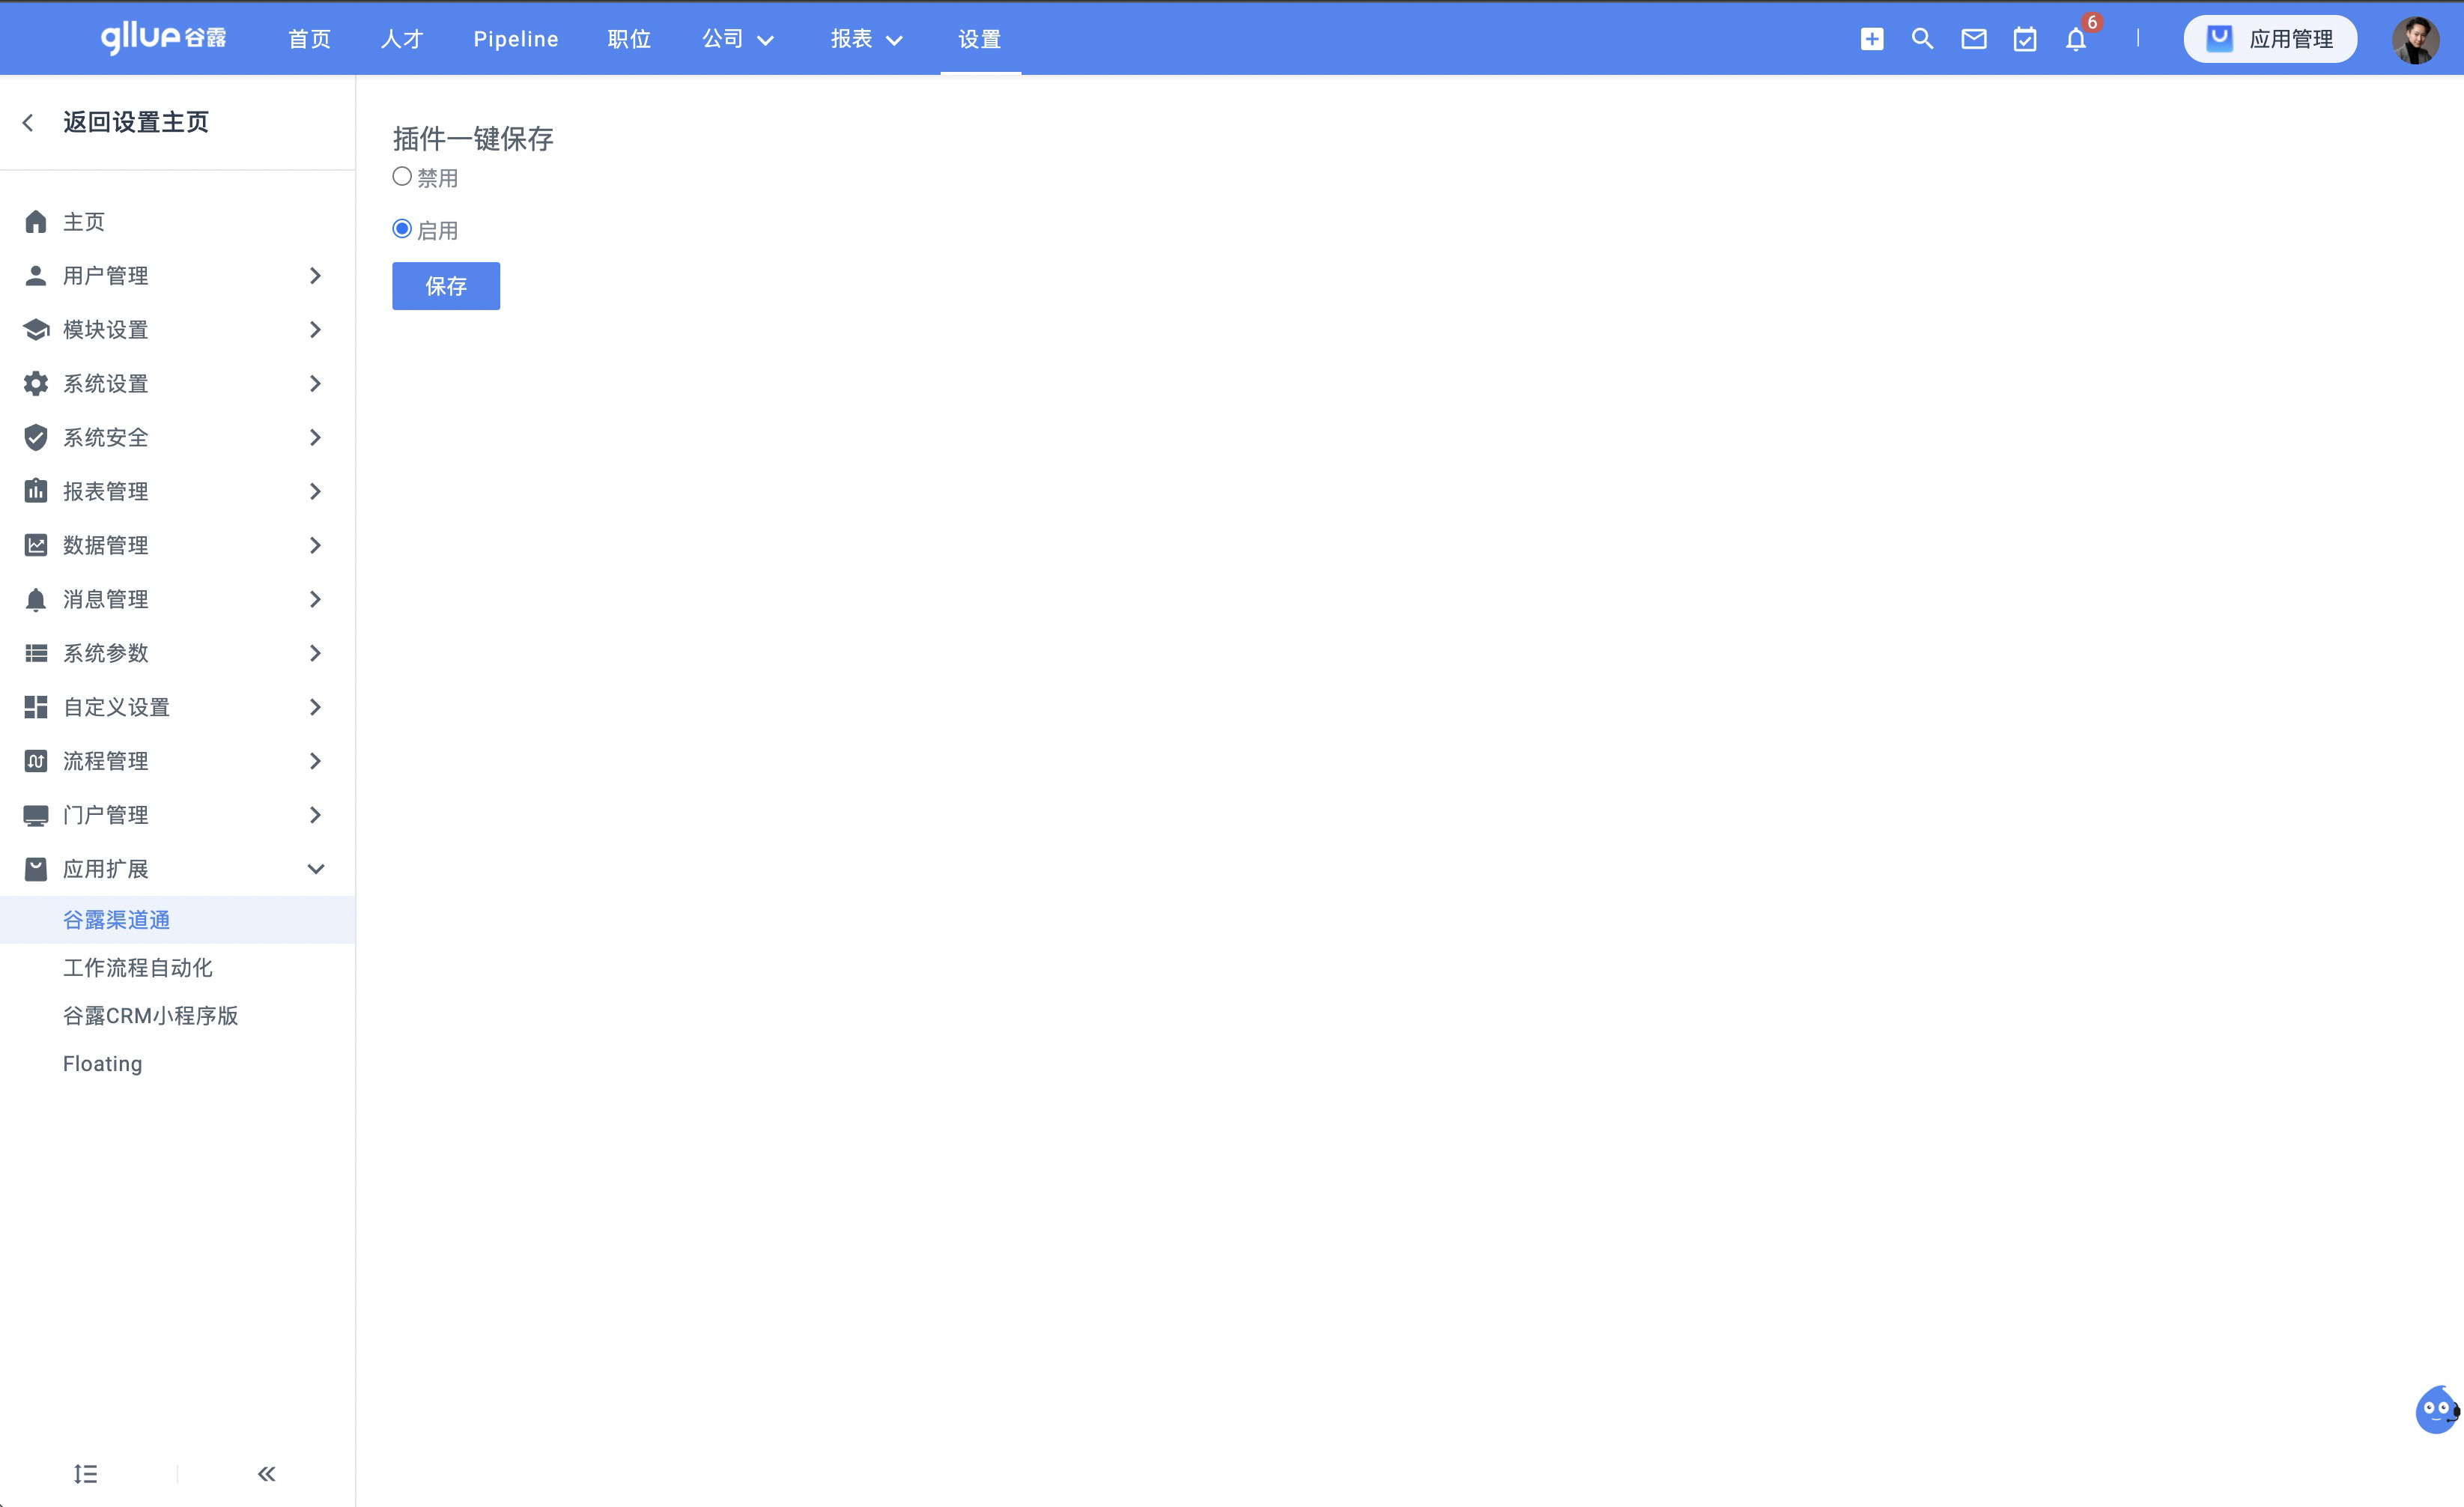Click the user avatar photo
Image resolution: width=2464 pixels, height=1507 pixels.
tap(2415, 40)
